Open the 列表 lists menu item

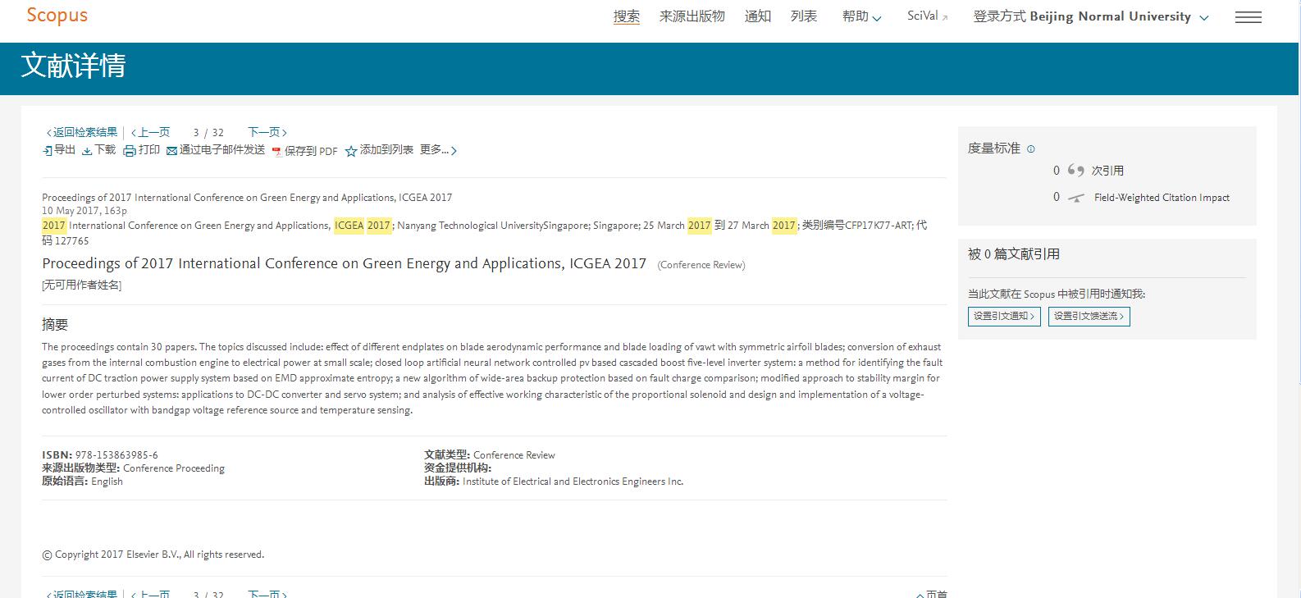[804, 16]
